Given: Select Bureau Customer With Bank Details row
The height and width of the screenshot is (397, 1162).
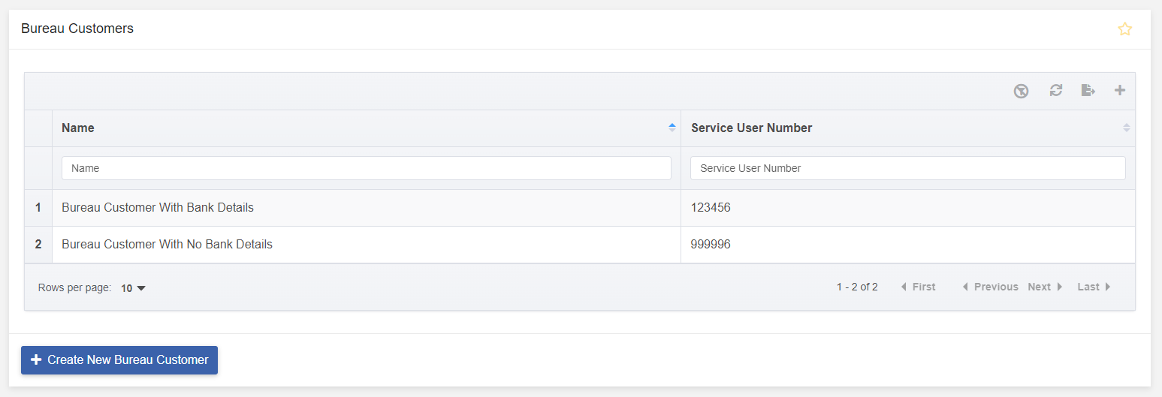Looking at the screenshot, I should coord(580,208).
